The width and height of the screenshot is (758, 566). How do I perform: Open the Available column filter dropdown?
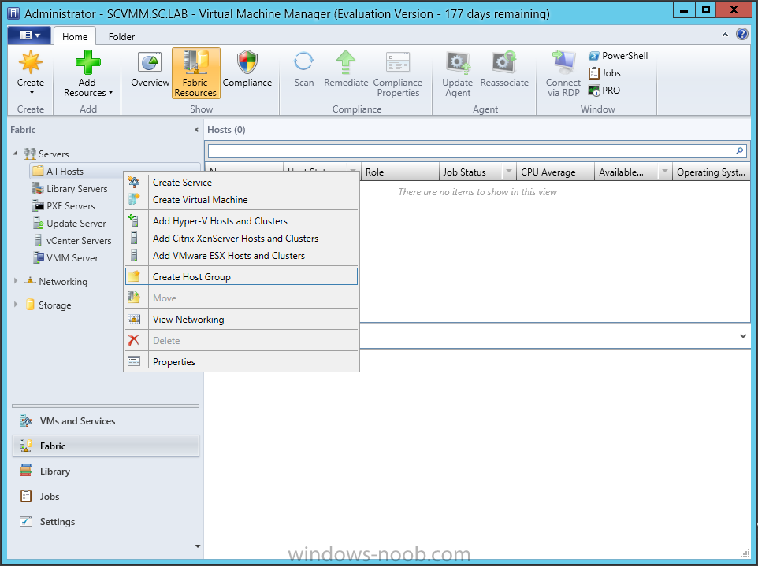665,172
